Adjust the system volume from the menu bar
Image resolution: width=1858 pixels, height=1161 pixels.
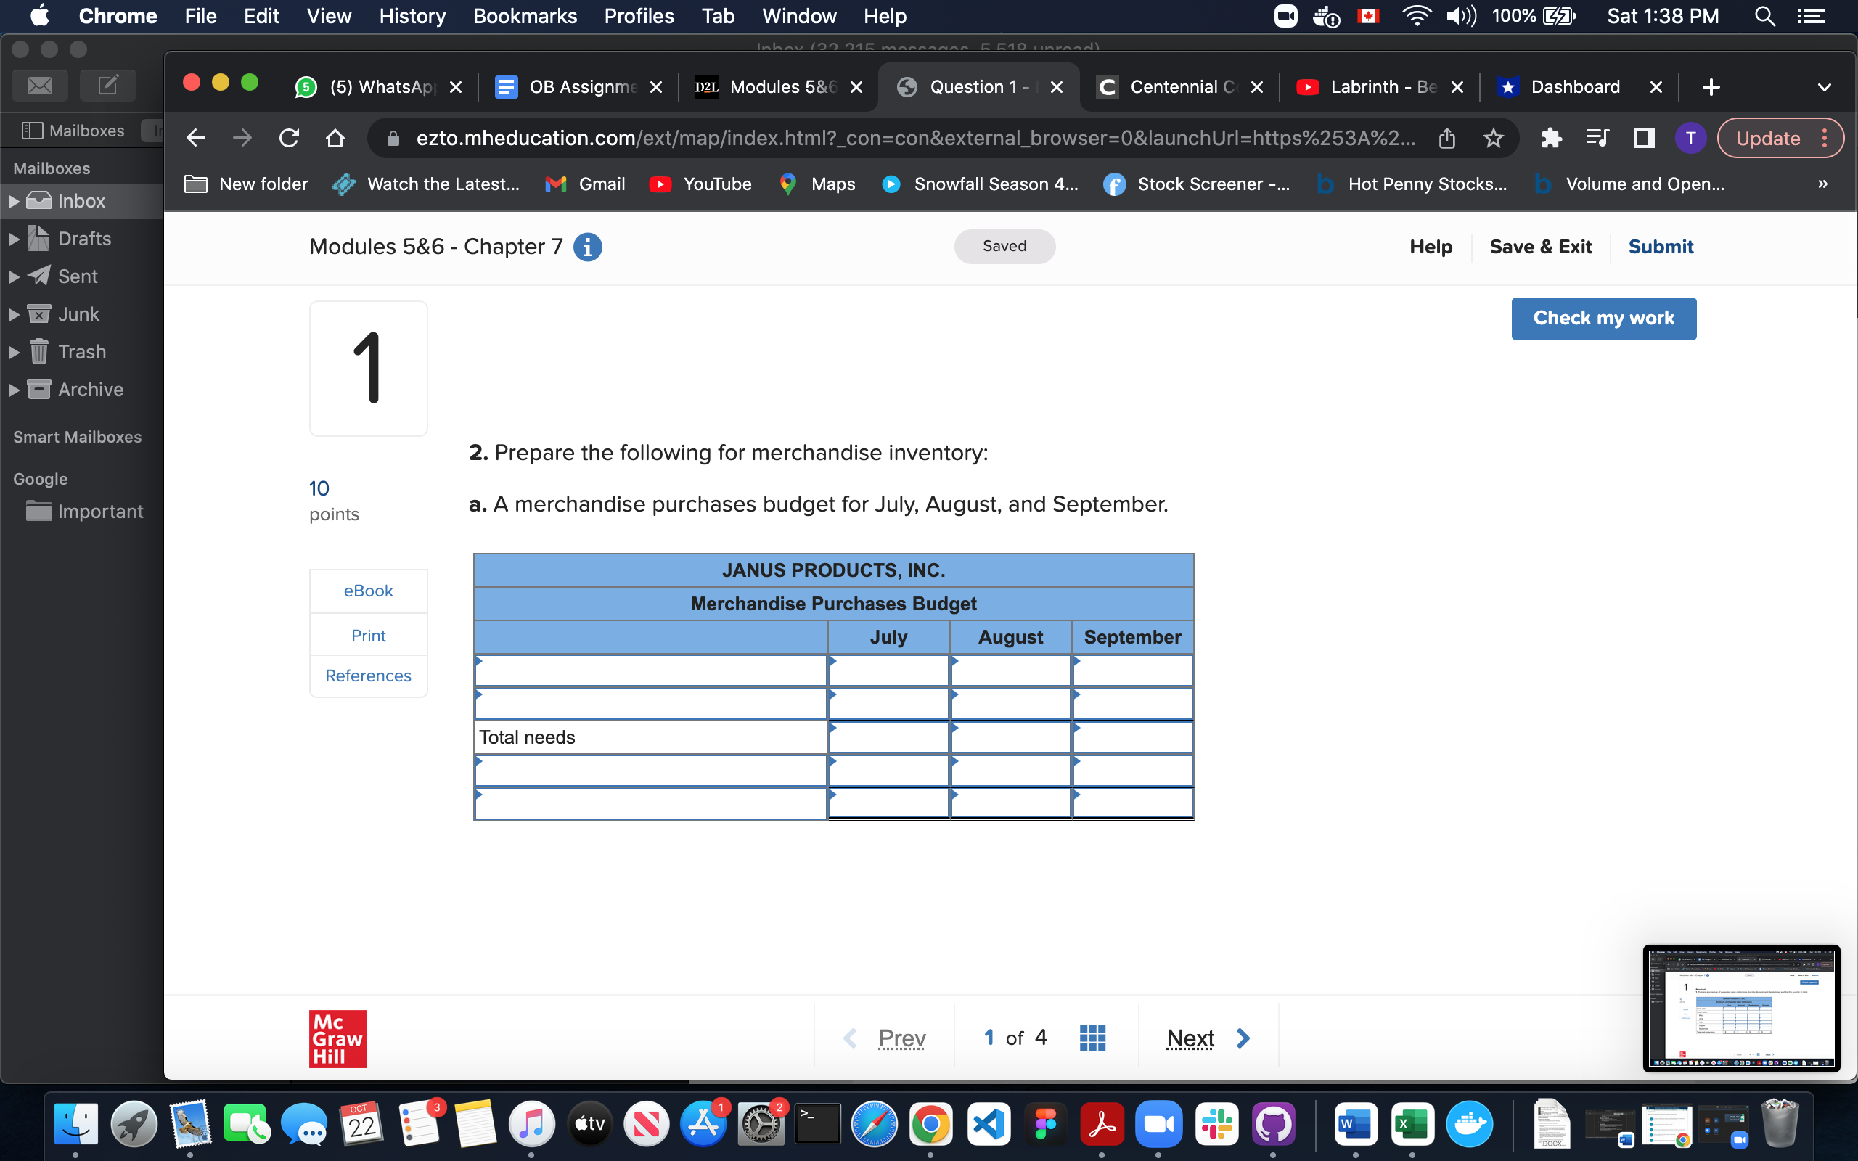1460,16
